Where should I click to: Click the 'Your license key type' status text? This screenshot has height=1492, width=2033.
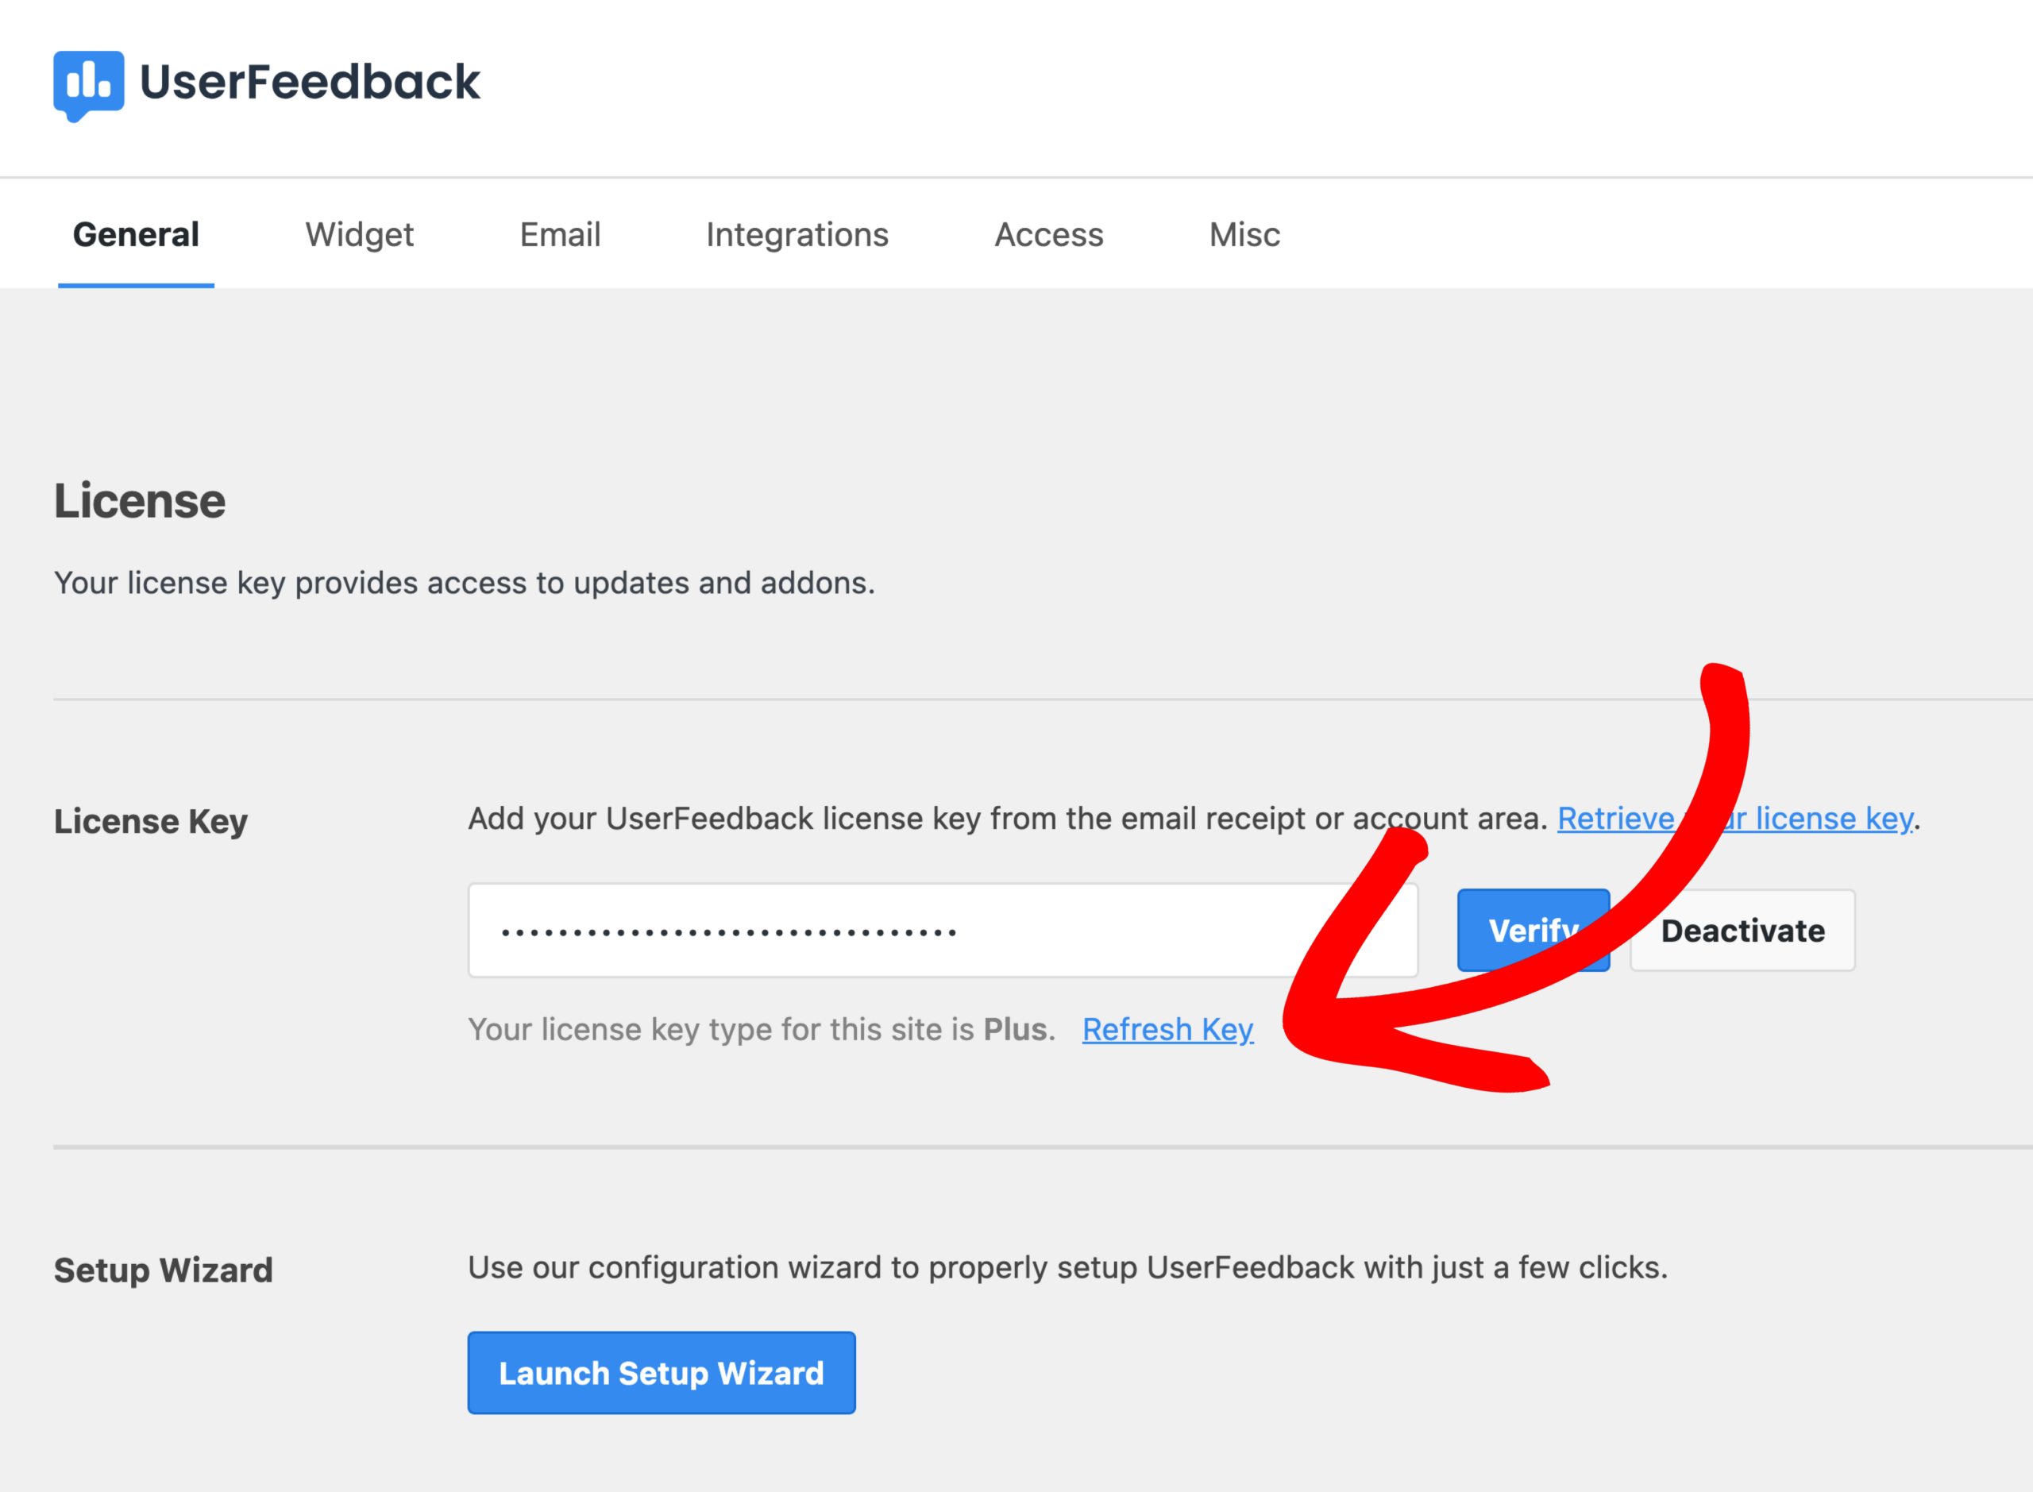tap(762, 1030)
